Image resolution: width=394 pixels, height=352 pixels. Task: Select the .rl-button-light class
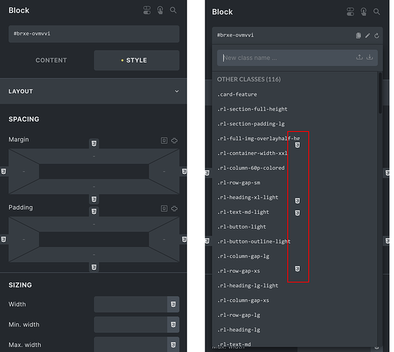[241, 227]
